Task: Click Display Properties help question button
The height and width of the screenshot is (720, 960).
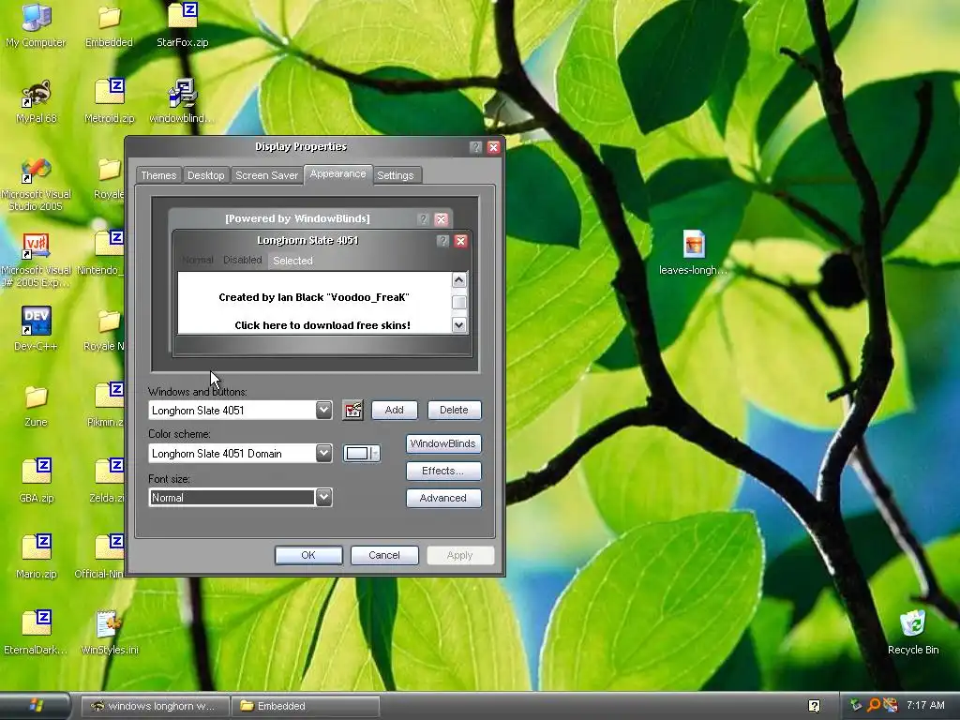Action: click(x=475, y=147)
